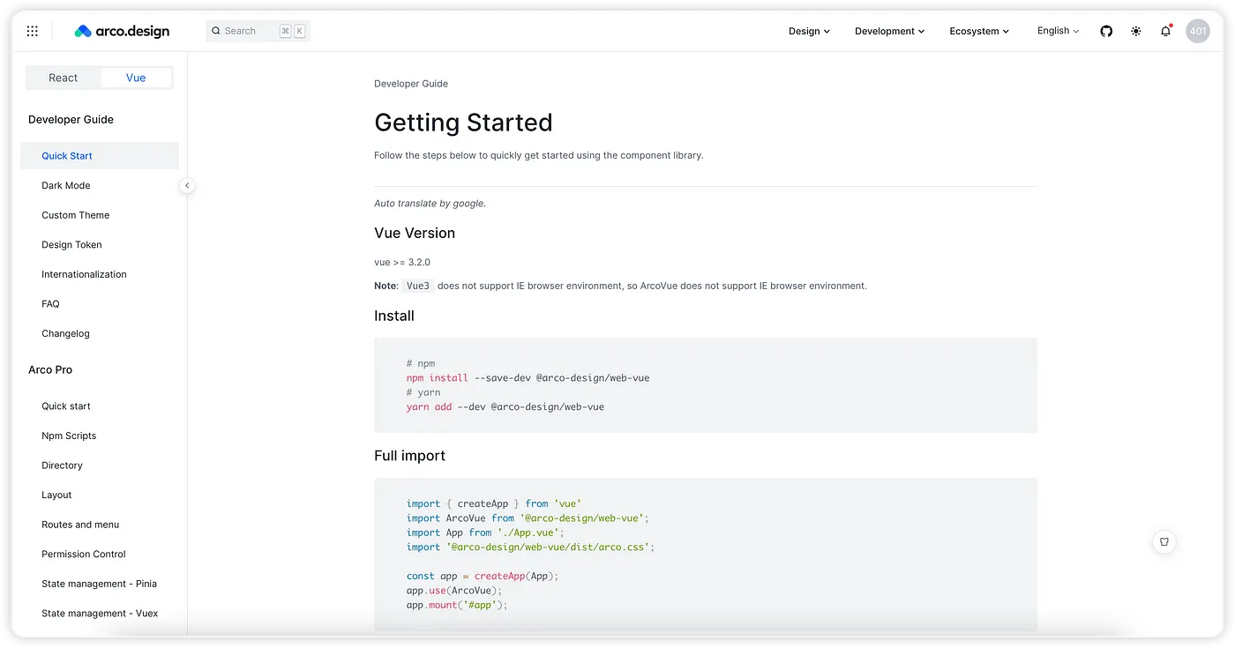1235x648 pixels.
Task: Click the Developer Guide breadcrumb text
Action: pos(411,84)
